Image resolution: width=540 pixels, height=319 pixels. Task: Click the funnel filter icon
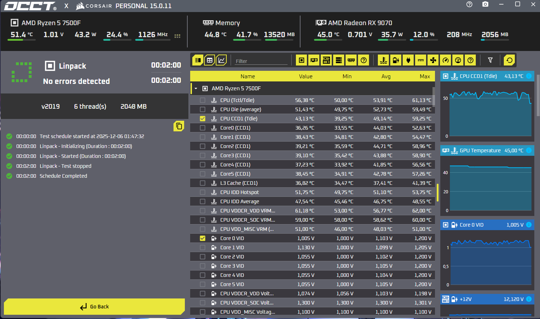pyautogui.click(x=490, y=60)
